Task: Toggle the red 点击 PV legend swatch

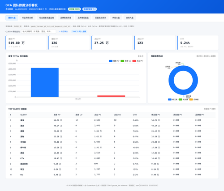Action: click(x=134, y=61)
